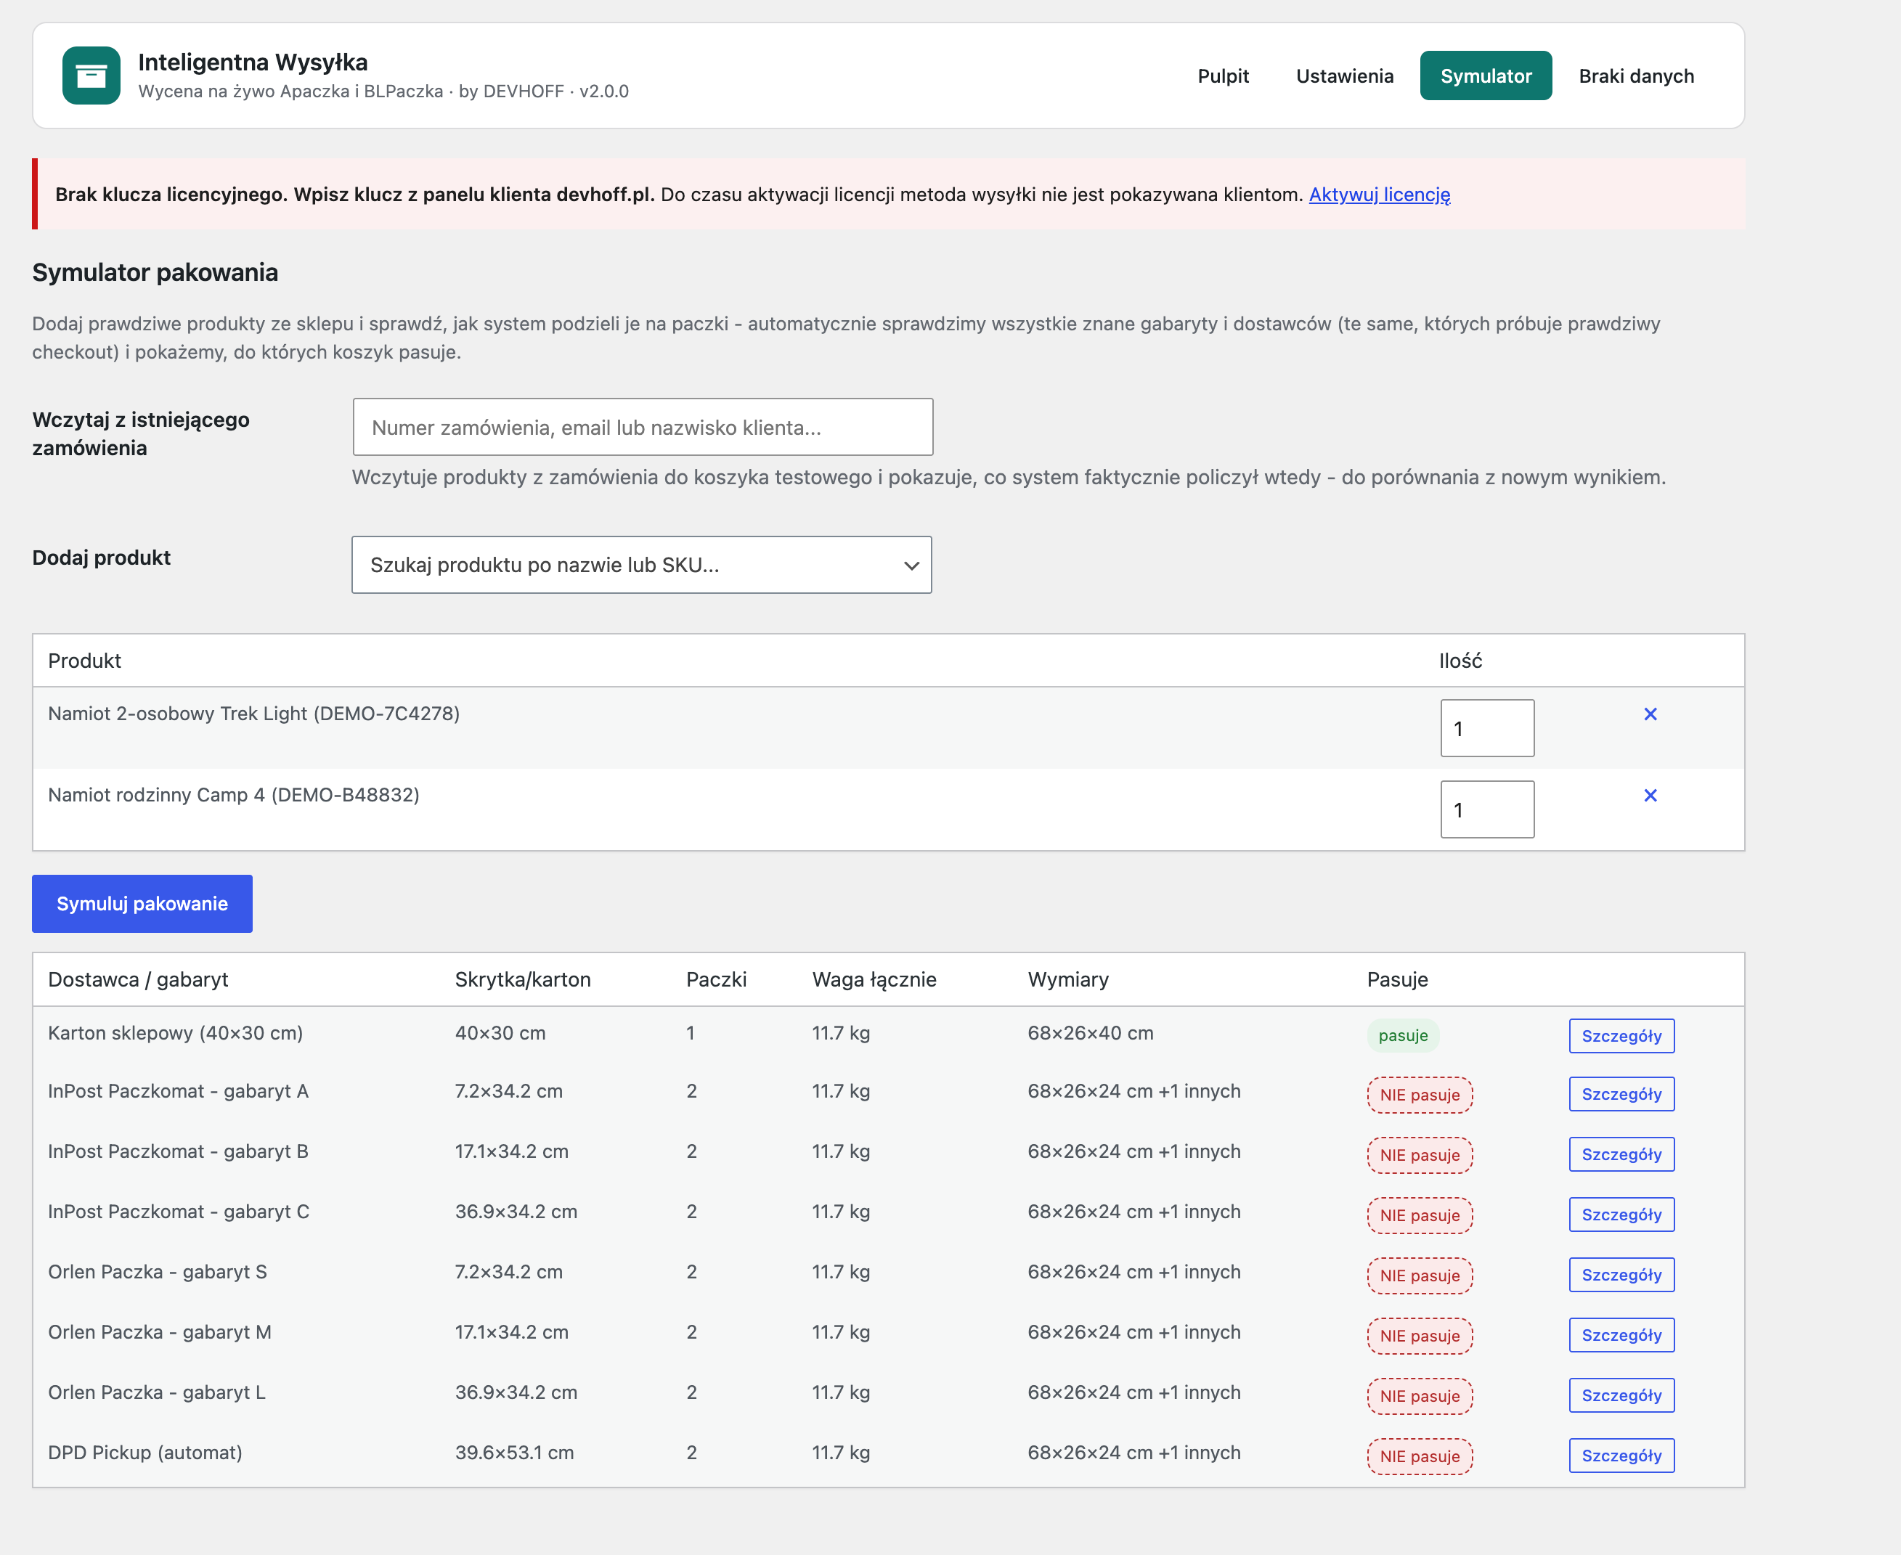Expand the product search dropdown

click(641, 566)
